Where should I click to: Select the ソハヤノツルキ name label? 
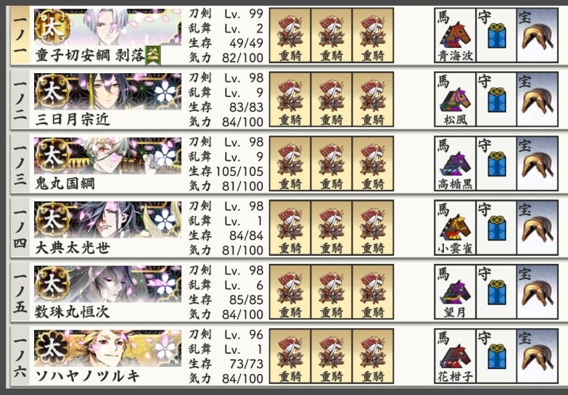click(x=87, y=376)
